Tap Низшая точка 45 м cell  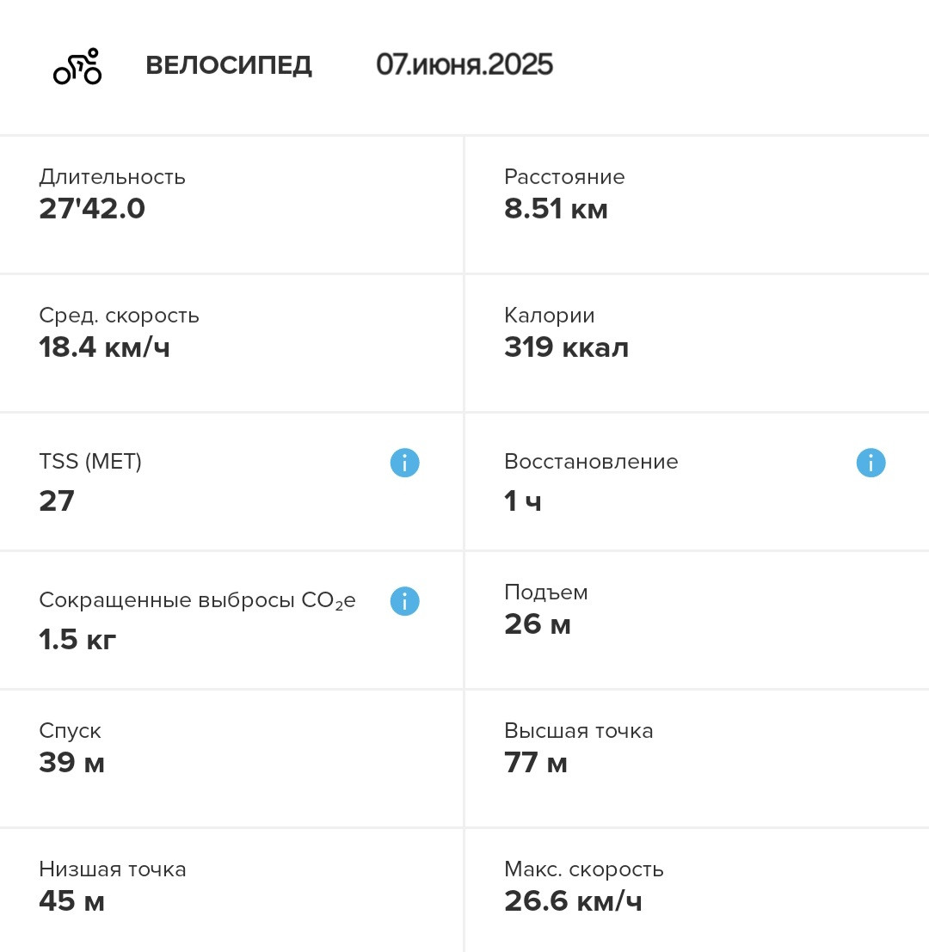pos(231,891)
